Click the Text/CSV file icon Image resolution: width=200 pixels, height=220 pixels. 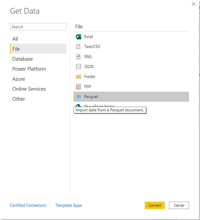point(79,47)
